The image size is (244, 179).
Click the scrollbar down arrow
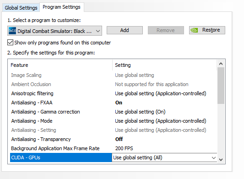point(221,159)
